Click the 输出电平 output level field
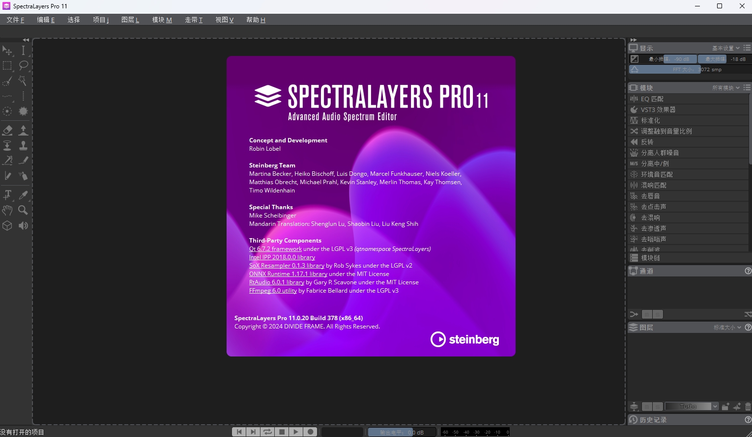 point(401,432)
